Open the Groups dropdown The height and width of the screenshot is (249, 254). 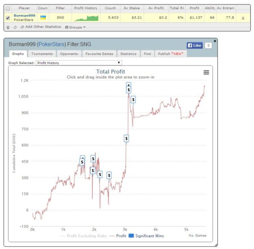pos(75,27)
